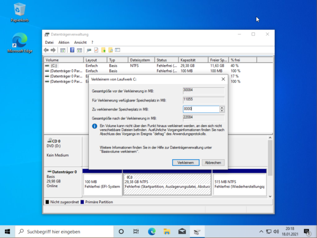Show hidden system tray icons
Viewport: 317px width, 238px height.
260,232
